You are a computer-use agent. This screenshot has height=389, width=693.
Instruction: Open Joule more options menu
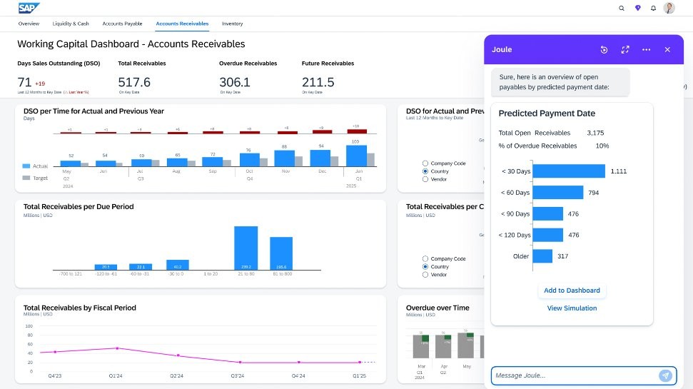coord(646,50)
